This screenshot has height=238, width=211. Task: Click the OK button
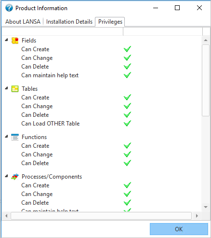coord(179,229)
